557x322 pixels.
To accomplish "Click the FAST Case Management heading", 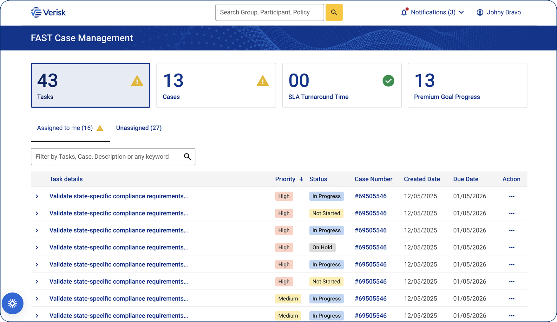I will pyautogui.click(x=82, y=38).
